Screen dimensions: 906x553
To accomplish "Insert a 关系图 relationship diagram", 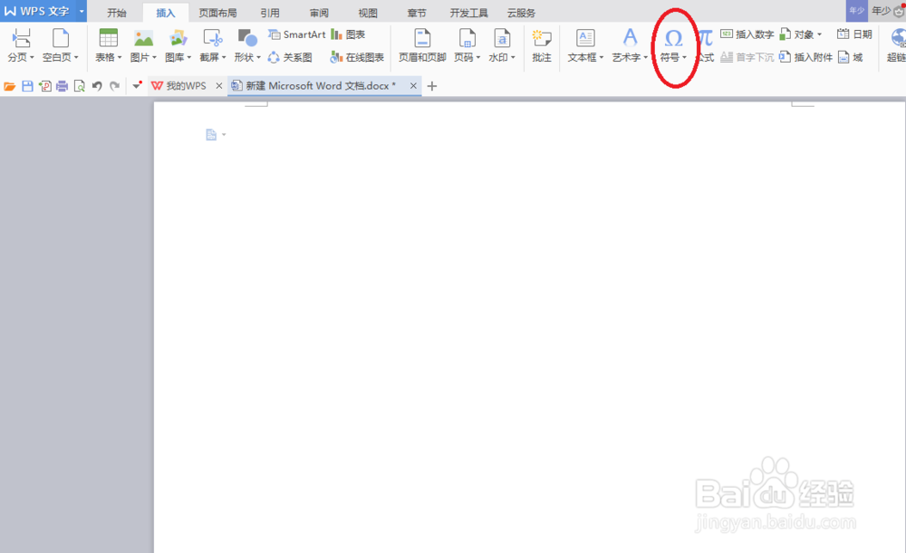I will tap(290, 57).
